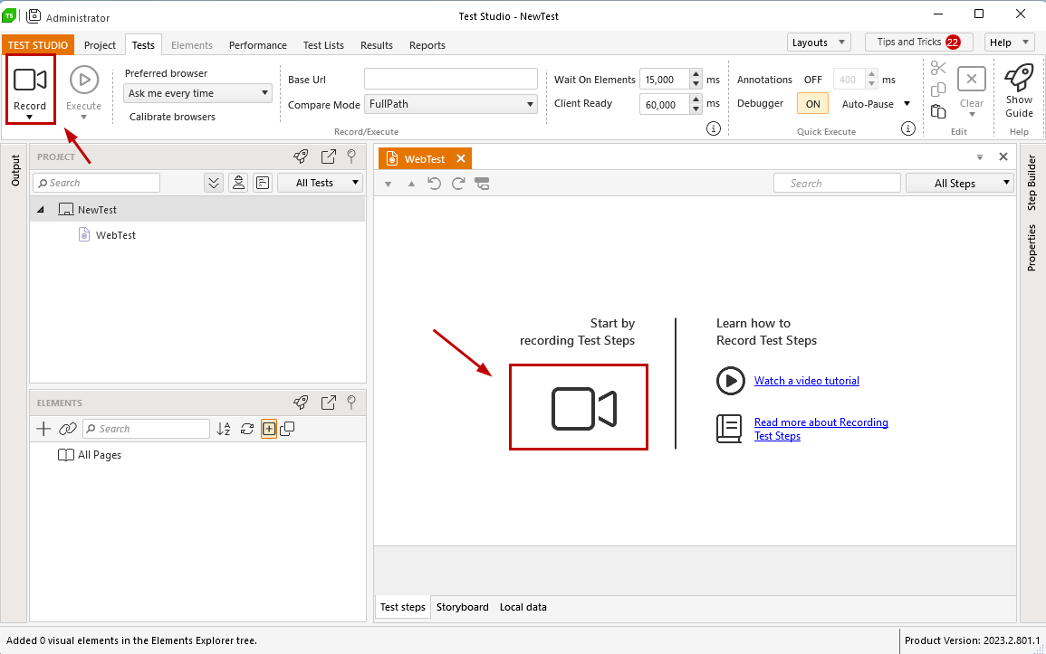Image resolution: width=1046 pixels, height=654 pixels.
Task: Click the duplicate windows icon in Elements toolbar
Action: point(287,429)
